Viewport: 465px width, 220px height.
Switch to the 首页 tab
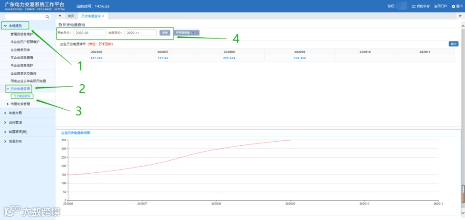coord(71,16)
